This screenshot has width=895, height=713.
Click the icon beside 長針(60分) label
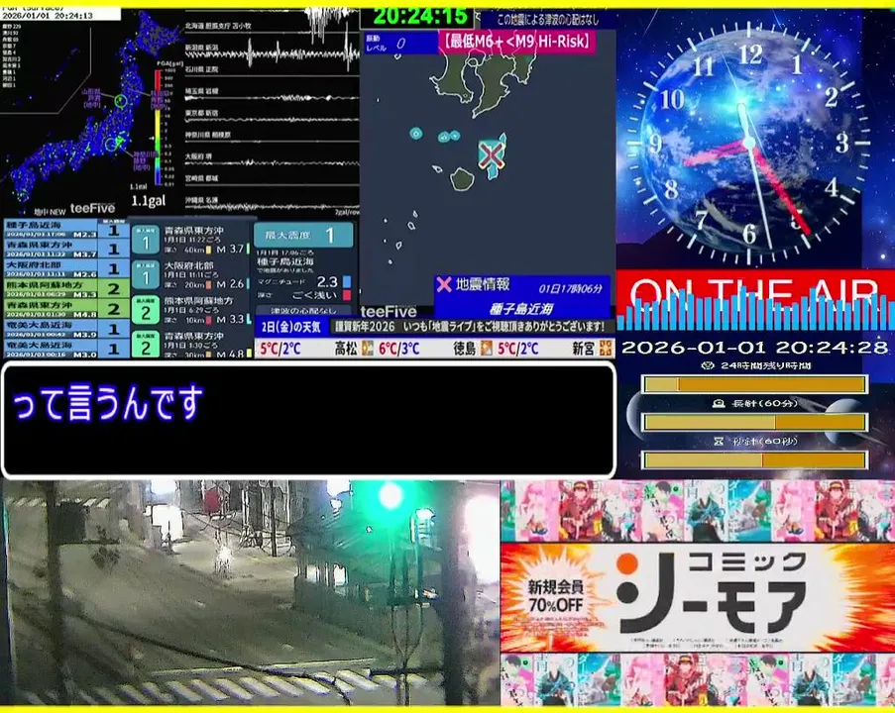pos(719,403)
